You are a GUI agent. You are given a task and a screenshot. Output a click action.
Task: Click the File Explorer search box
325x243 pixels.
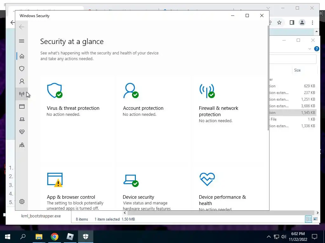pyautogui.click(x=293, y=59)
